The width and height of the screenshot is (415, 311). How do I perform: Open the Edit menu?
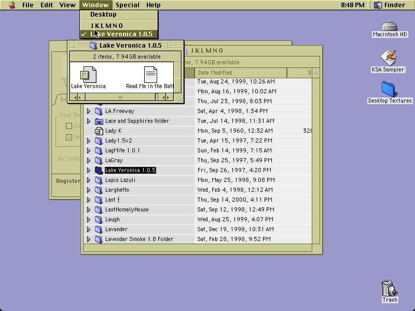47,5
